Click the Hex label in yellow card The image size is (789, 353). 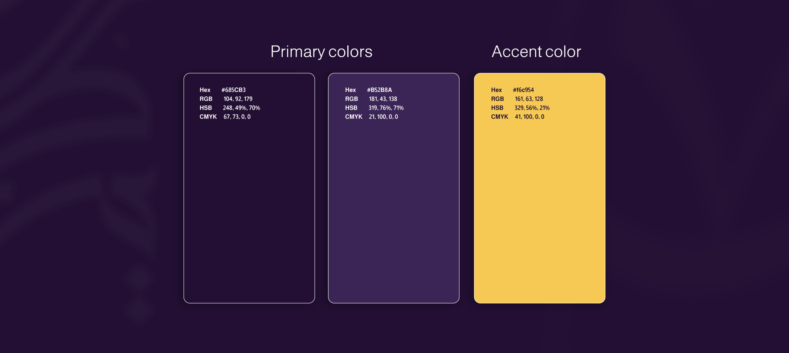point(496,90)
